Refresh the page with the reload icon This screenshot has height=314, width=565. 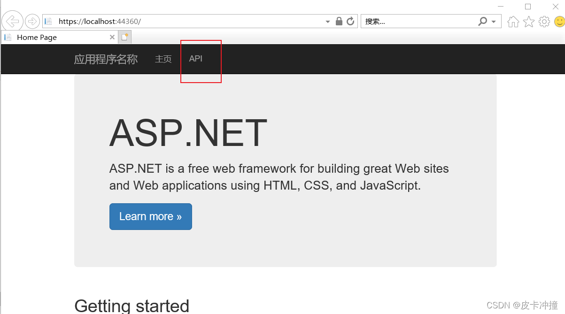(350, 21)
